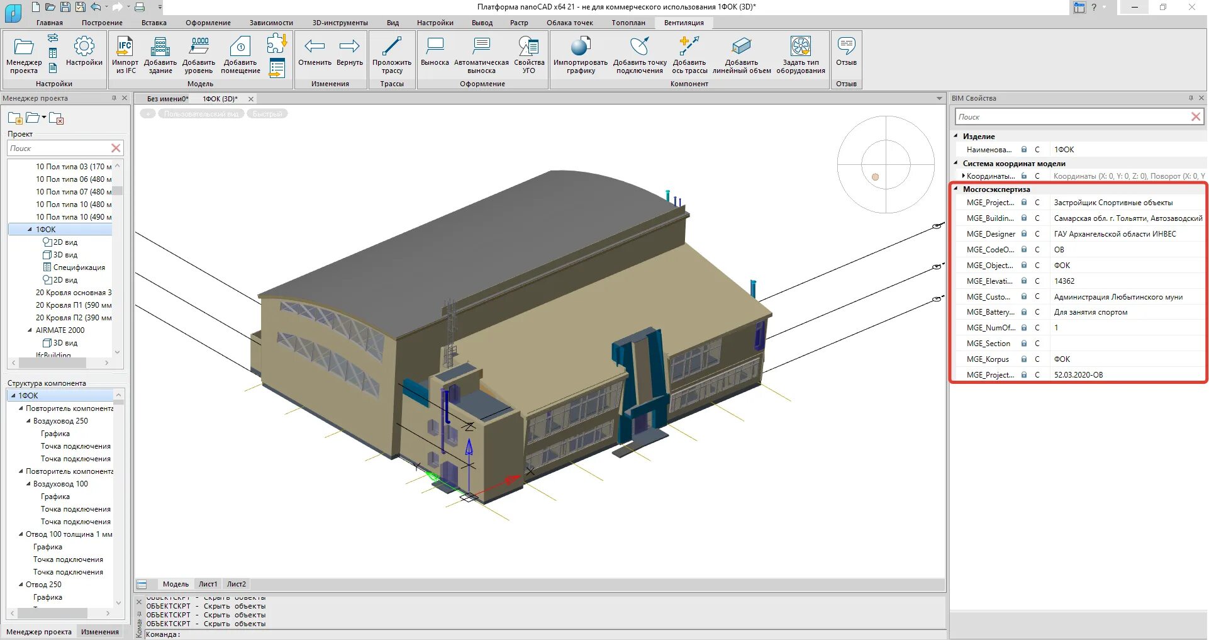The height and width of the screenshot is (640, 1209).
Task: Expand the Координаты property row
Action: click(x=963, y=176)
